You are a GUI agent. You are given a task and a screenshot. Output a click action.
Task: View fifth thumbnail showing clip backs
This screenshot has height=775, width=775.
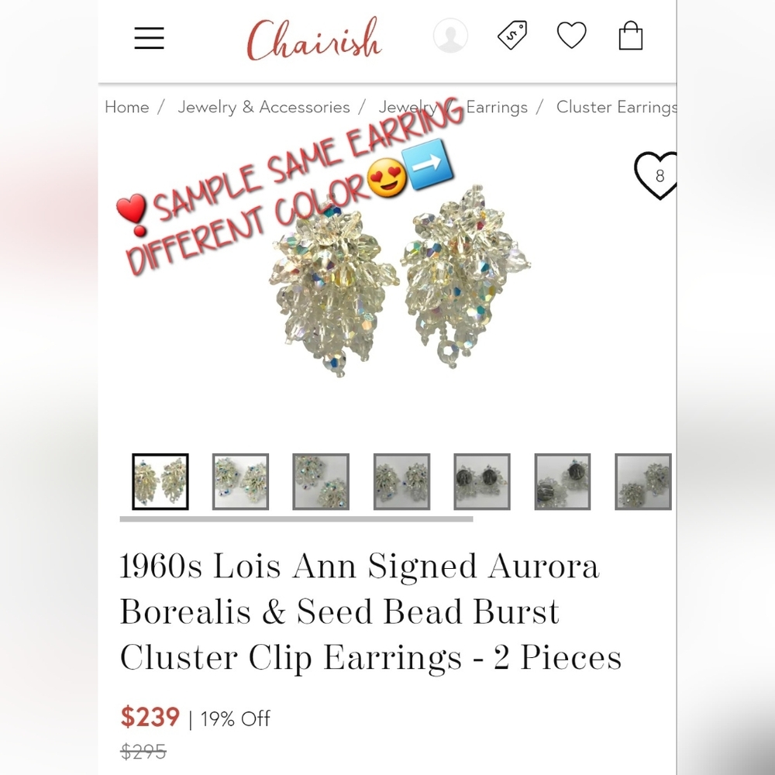pyautogui.click(x=482, y=481)
